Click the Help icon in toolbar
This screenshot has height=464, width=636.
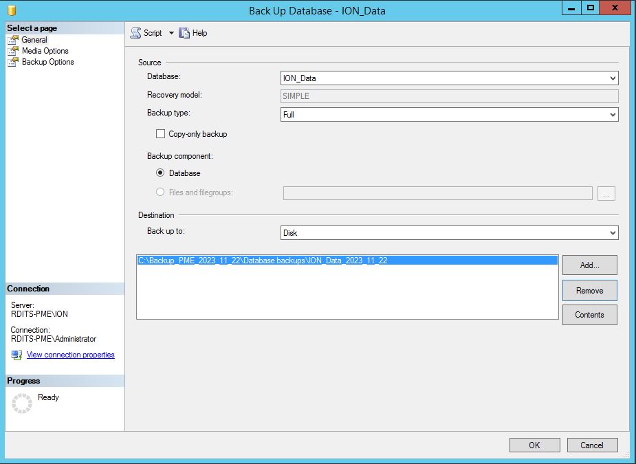click(184, 33)
